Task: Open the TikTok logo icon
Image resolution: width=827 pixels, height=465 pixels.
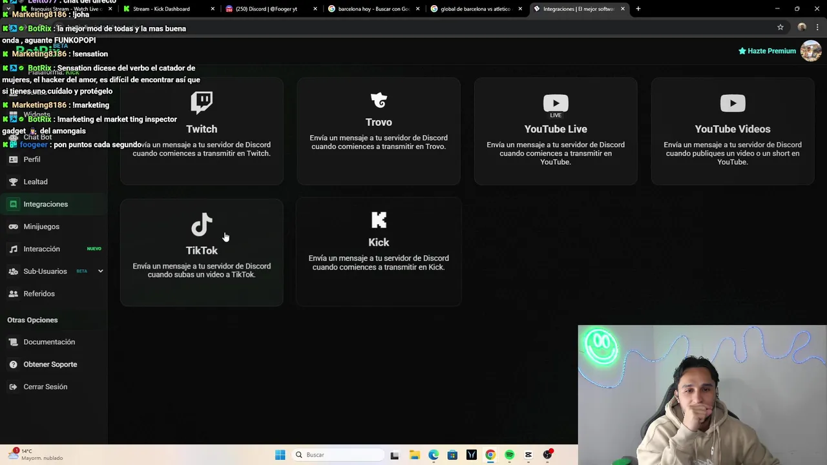Action: coord(202,225)
